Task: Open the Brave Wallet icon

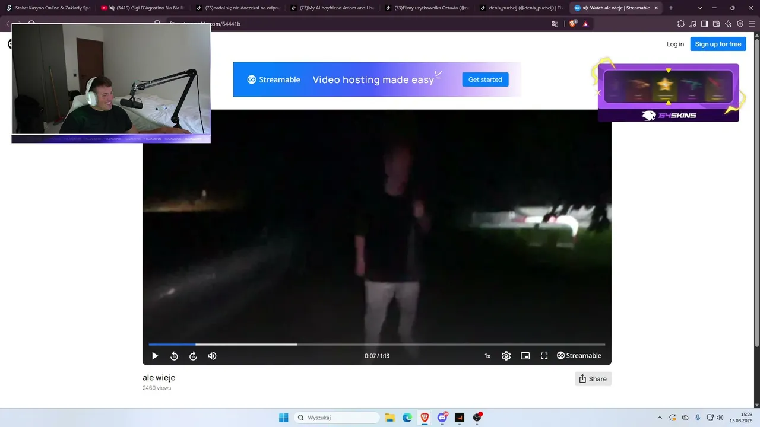Action: [x=717, y=24]
